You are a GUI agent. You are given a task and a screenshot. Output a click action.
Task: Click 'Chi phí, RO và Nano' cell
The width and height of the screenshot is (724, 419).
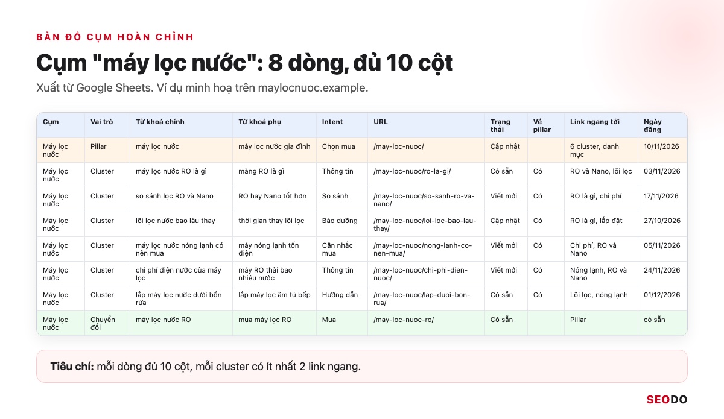coord(601,249)
